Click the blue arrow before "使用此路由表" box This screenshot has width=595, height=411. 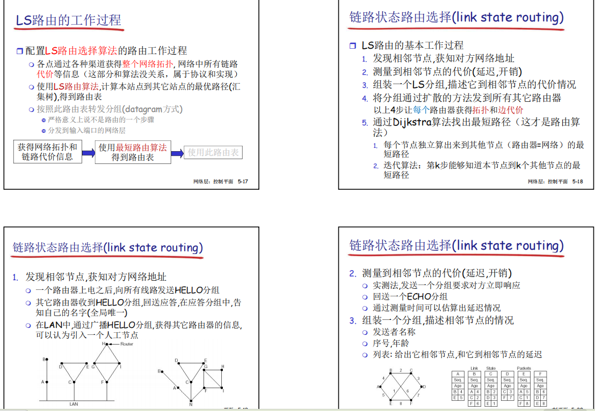tap(177, 153)
